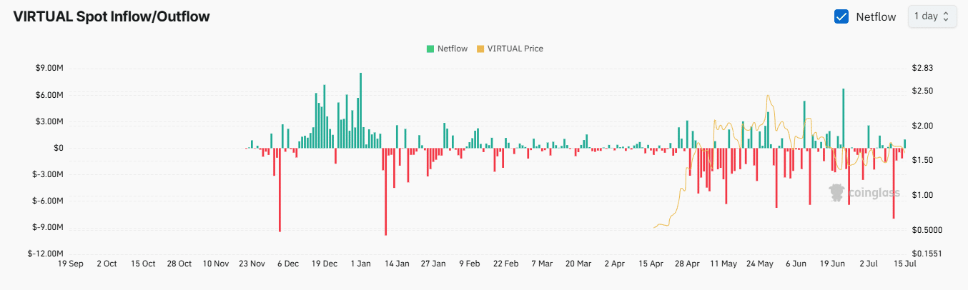Click the coinglass watermark logo icon
The height and width of the screenshot is (290, 968).
click(x=836, y=191)
